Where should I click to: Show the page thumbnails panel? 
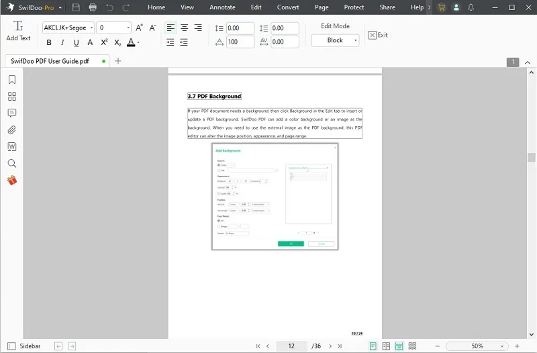(12, 97)
